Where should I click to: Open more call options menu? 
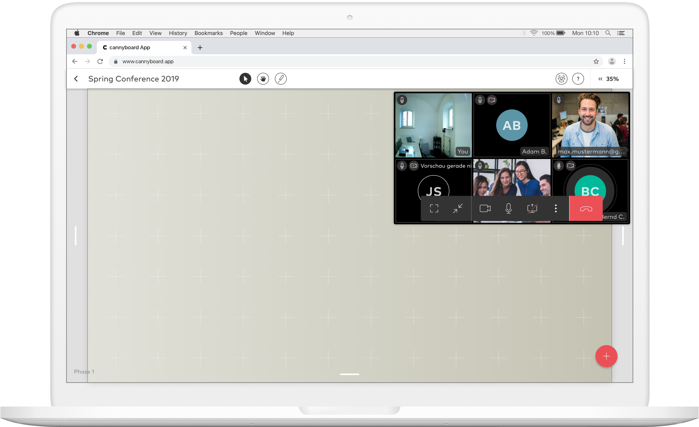click(x=556, y=209)
